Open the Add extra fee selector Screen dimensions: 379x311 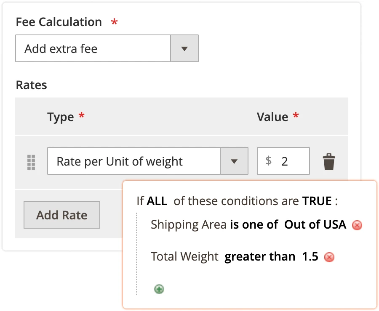coord(93,49)
